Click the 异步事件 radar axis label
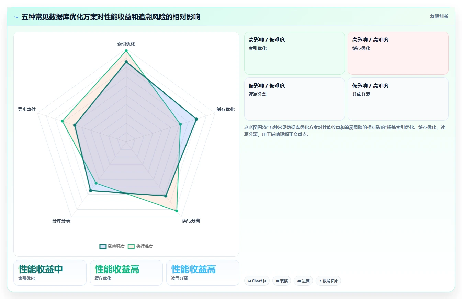Screen dimensions: 462x299 point(27,109)
